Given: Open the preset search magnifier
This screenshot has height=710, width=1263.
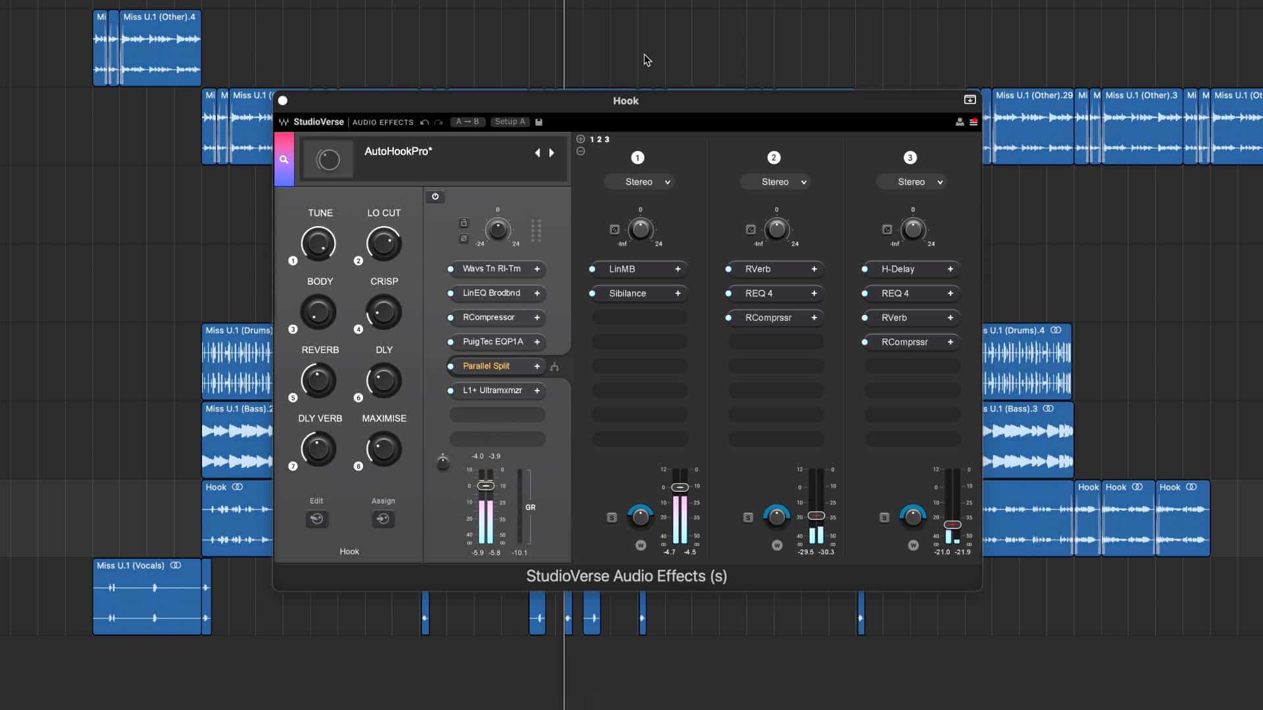Looking at the screenshot, I should tap(284, 160).
